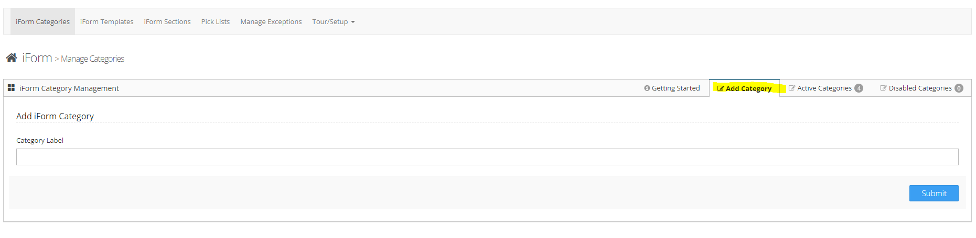976x238 pixels.
Task: Click the edit icon beside Active Categories
Action: point(792,88)
